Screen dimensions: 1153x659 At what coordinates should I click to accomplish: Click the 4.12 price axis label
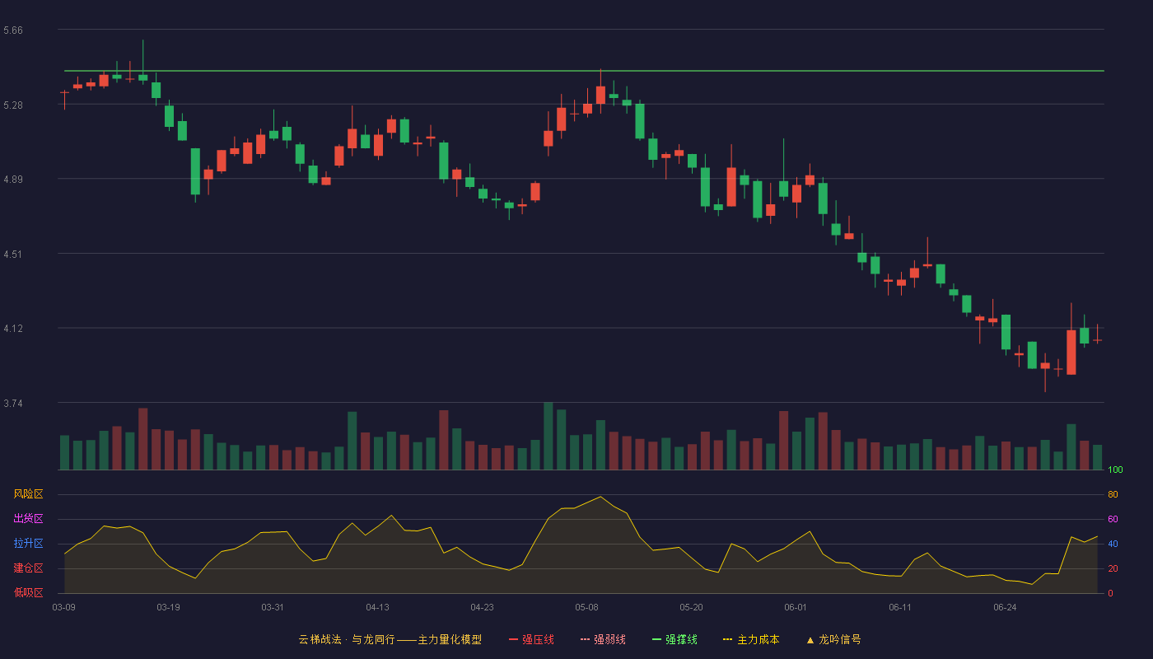(13, 329)
